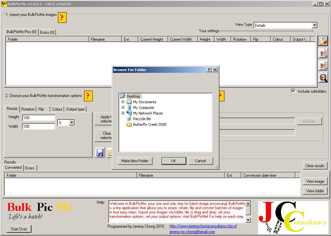Click the help icon beside transformation options
The image size is (331, 236).
[88, 96]
